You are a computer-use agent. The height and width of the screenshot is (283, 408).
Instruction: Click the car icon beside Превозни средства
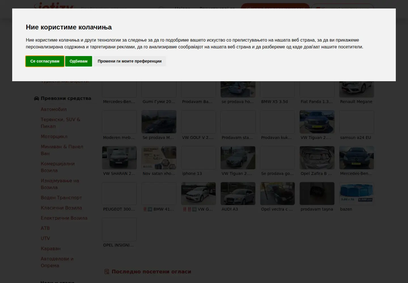point(37,98)
